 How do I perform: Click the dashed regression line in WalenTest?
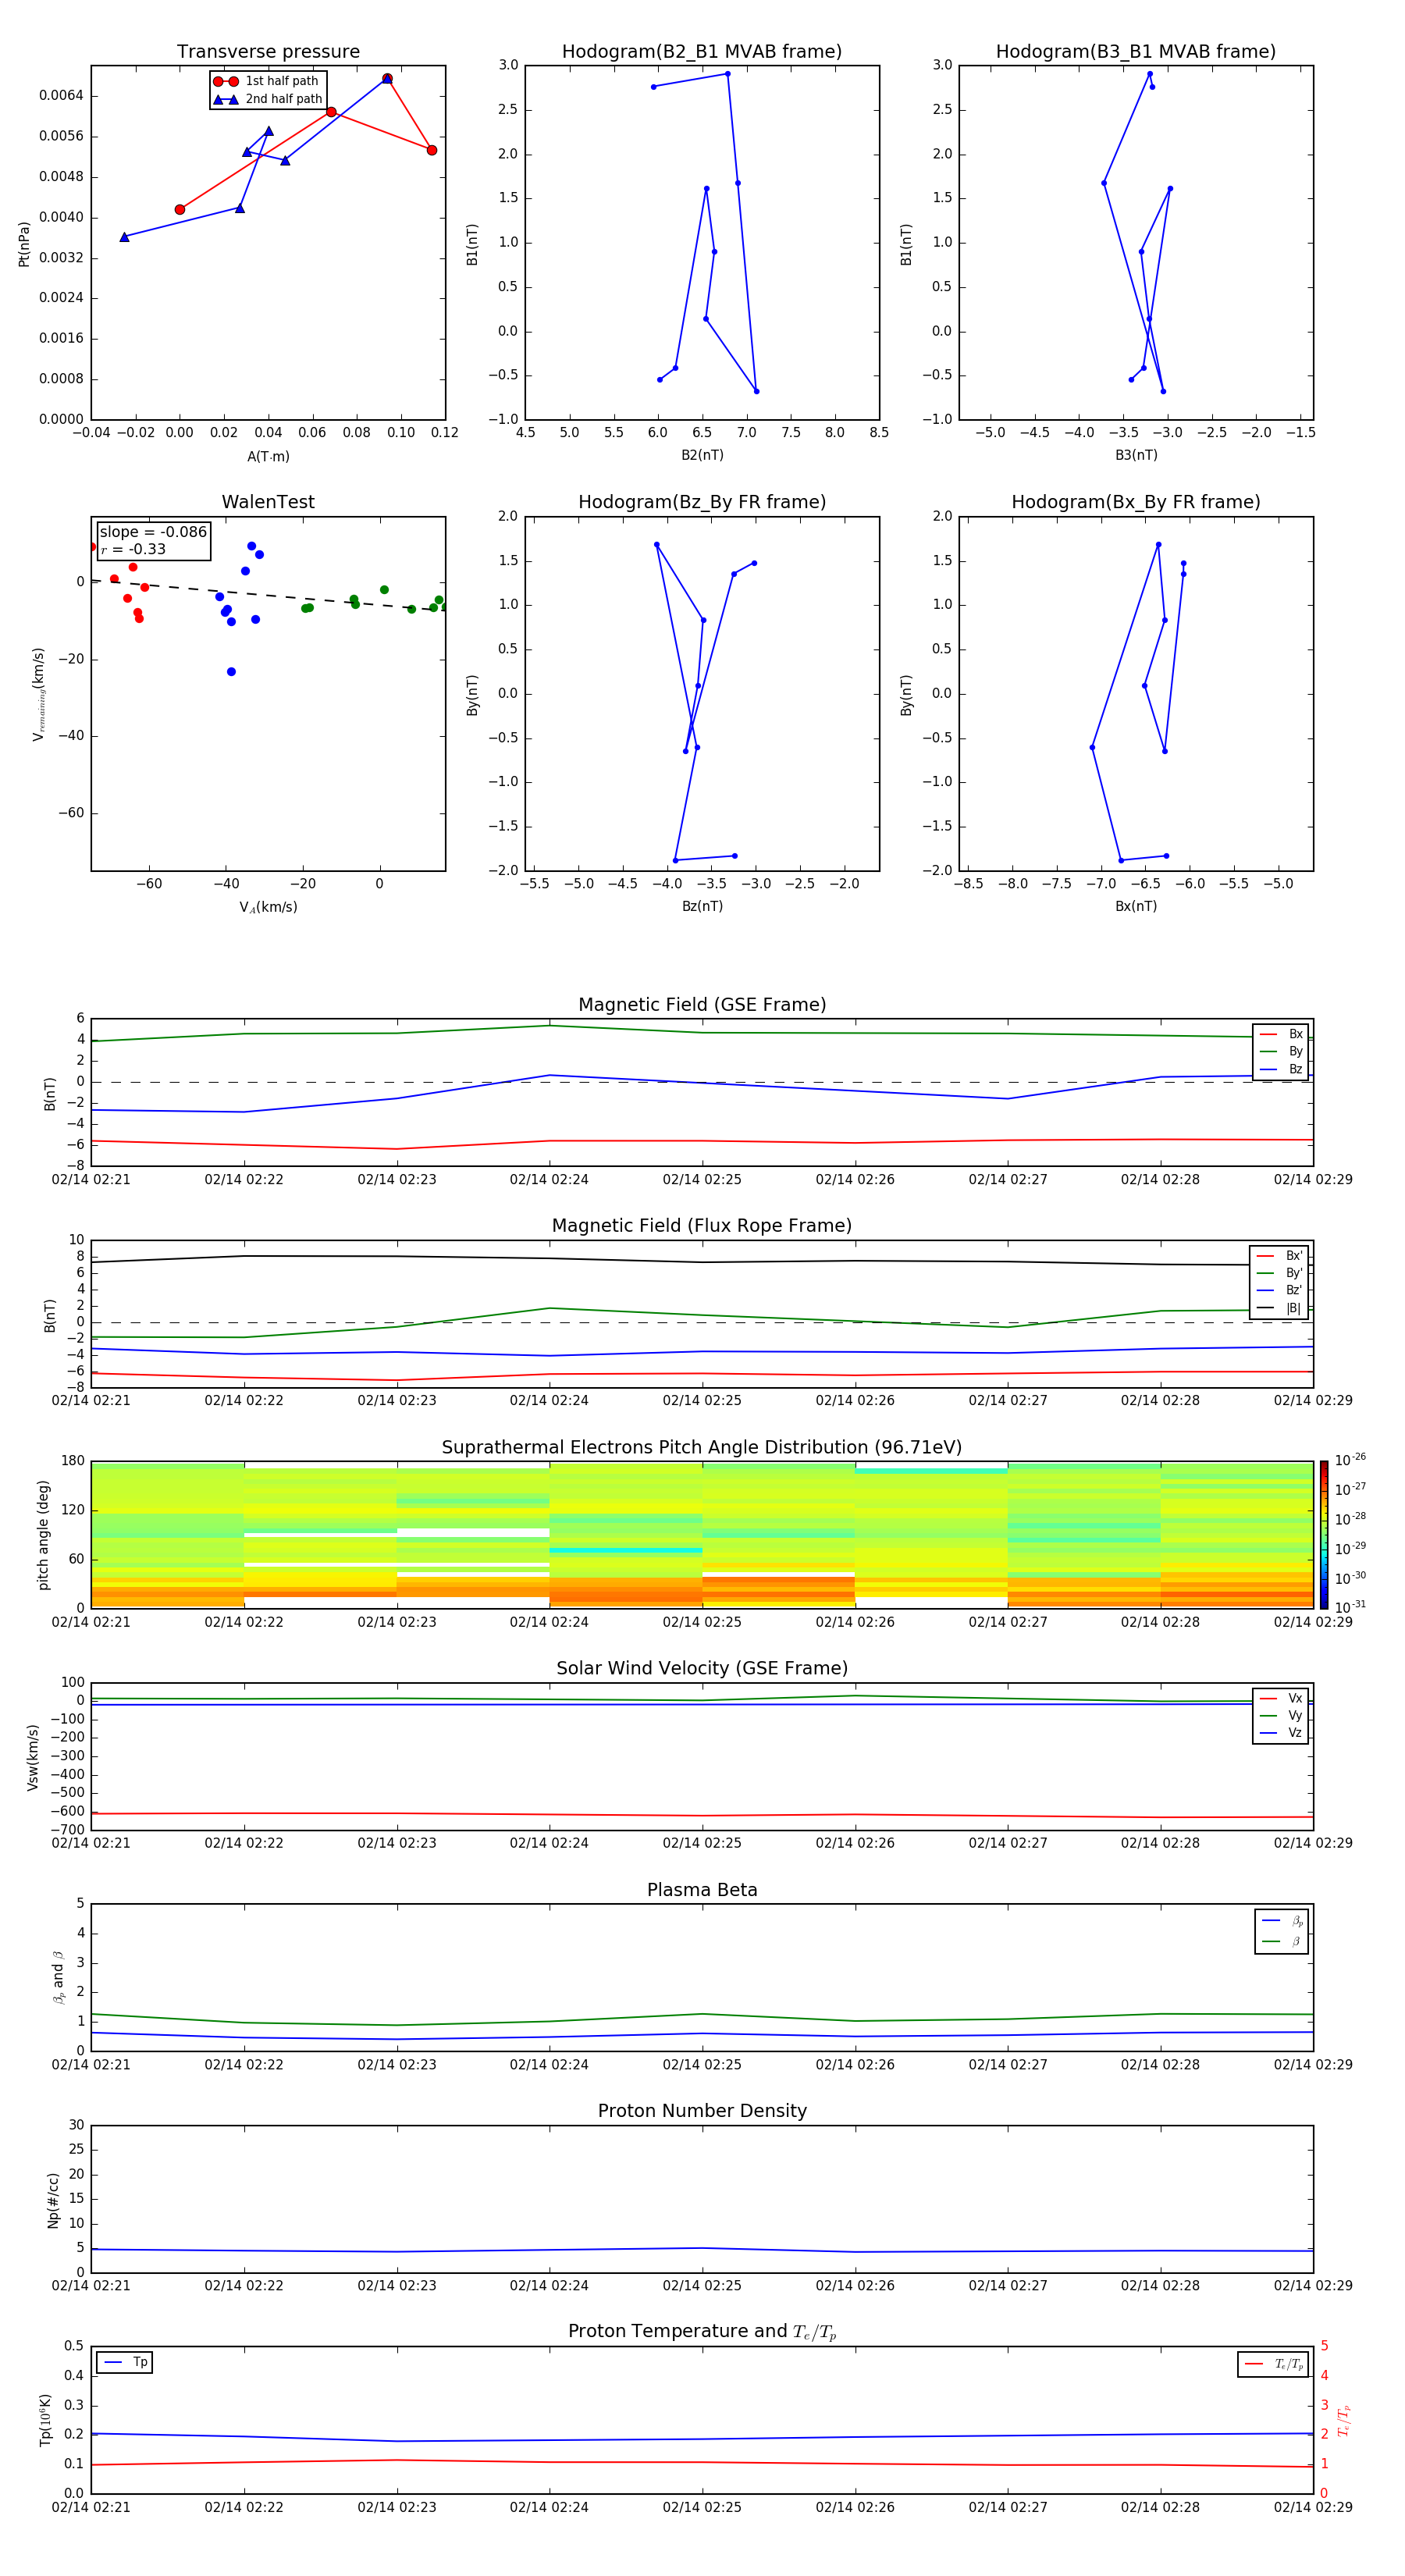point(268,595)
